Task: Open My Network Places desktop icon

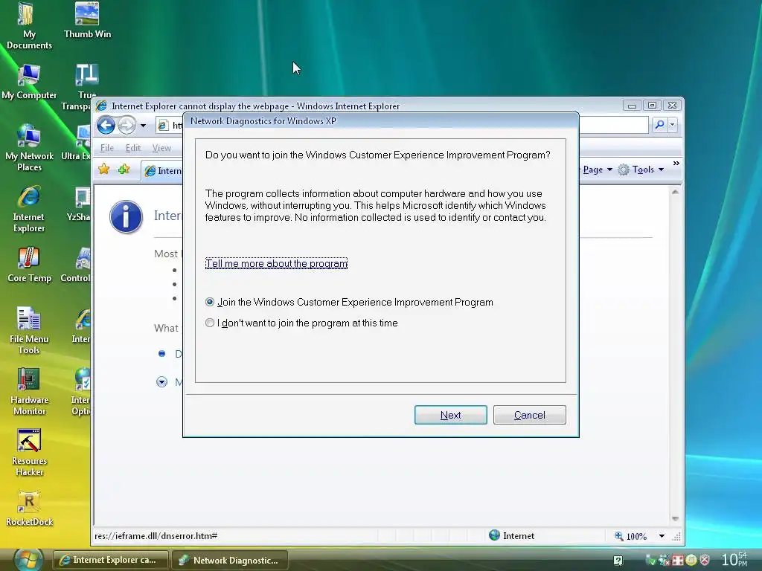Action: pos(29,148)
